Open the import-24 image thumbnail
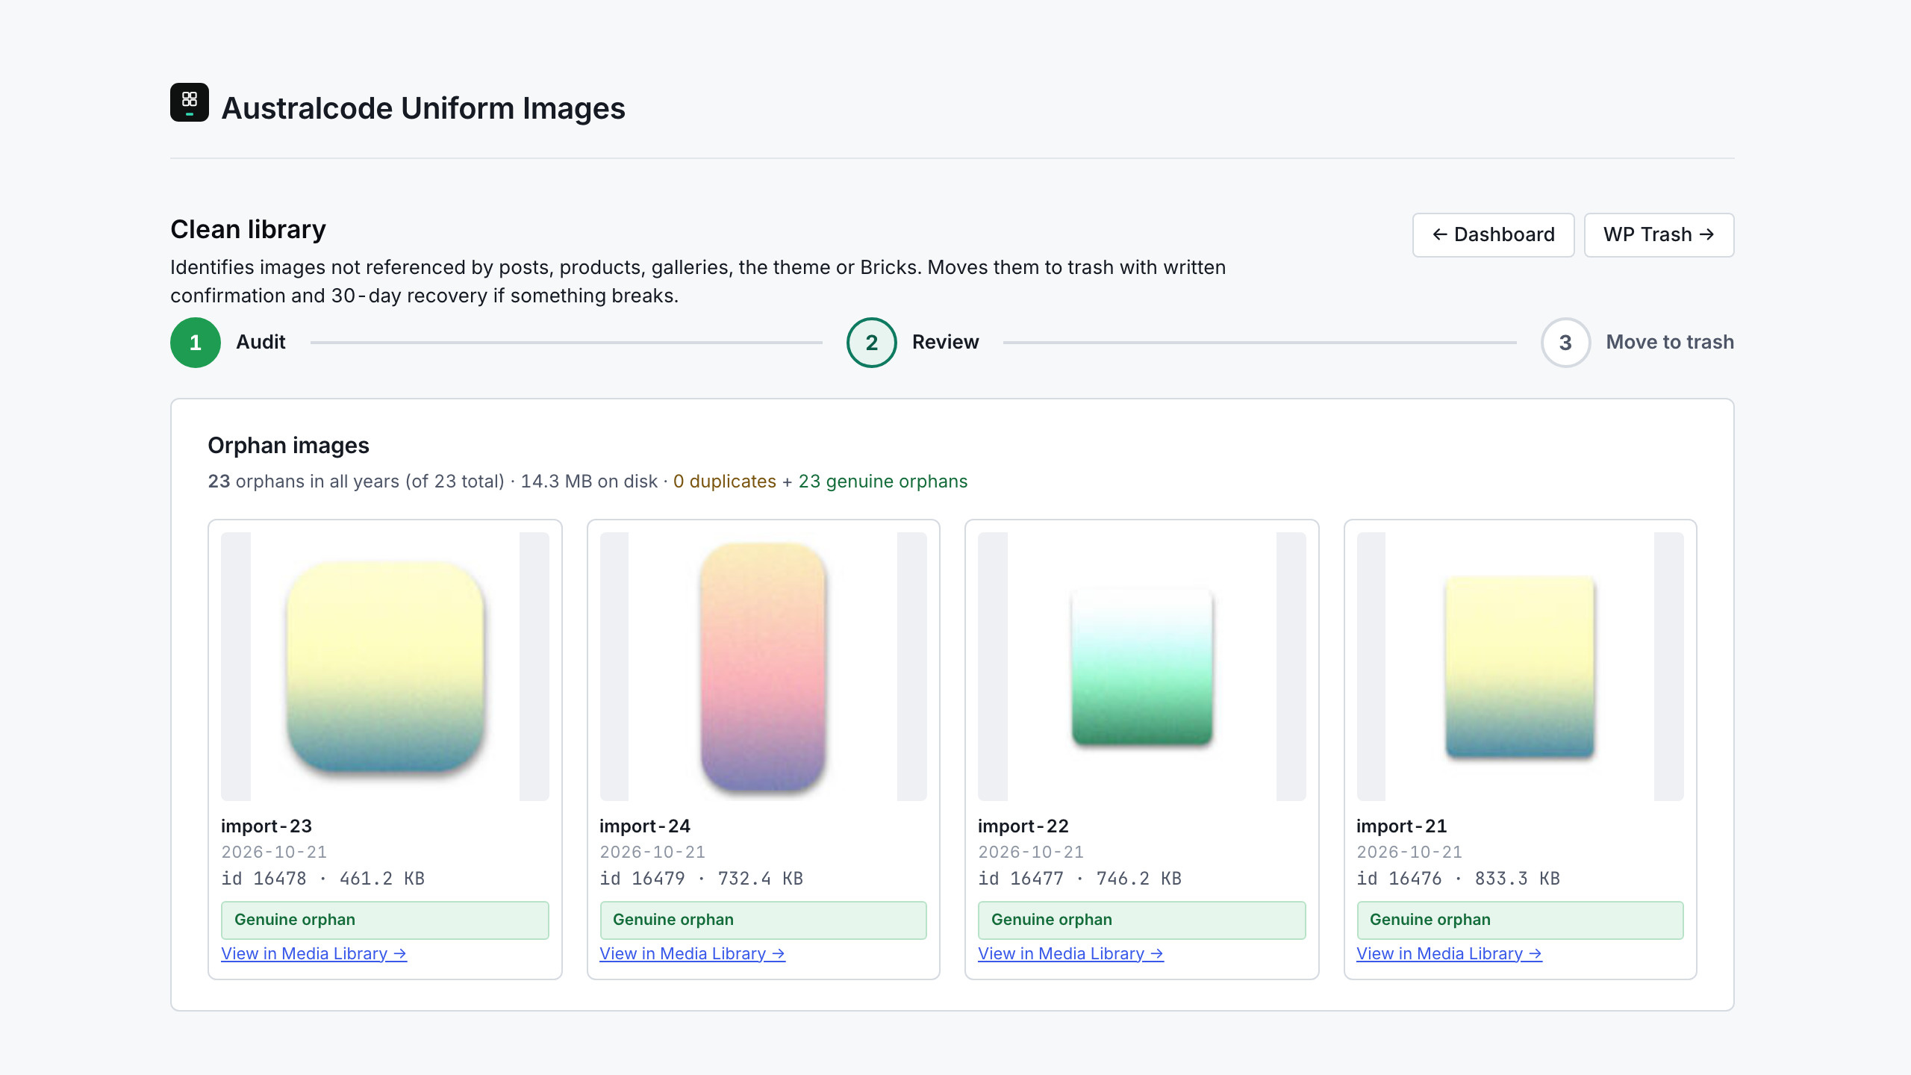1911x1075 pixels. 763,667
